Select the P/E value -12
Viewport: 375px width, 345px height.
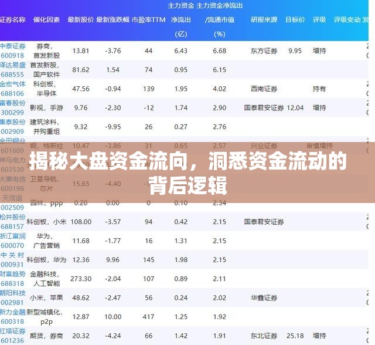coord(148,108)
